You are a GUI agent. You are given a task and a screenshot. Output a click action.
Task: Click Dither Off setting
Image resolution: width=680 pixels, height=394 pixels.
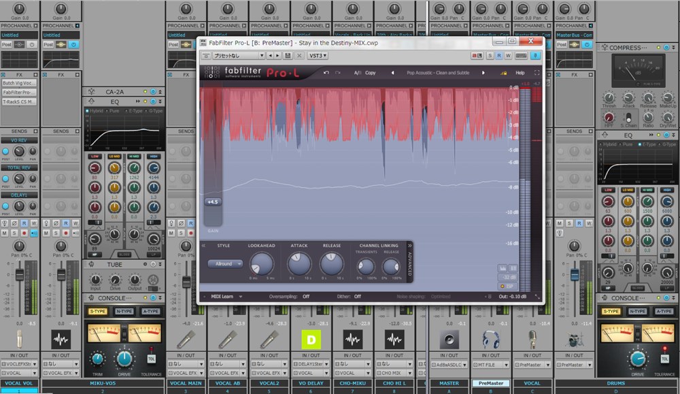[358, 297]
